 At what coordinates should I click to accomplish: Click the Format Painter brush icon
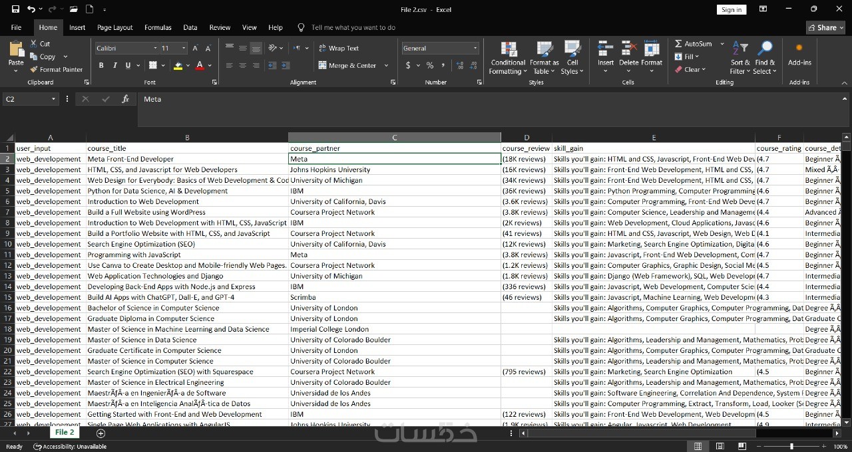click(34, 69)
